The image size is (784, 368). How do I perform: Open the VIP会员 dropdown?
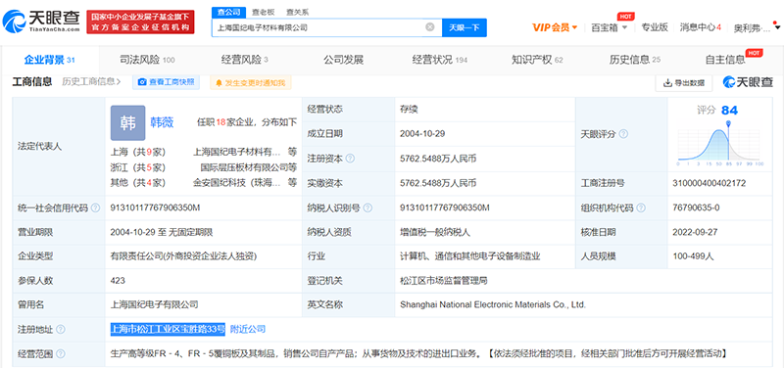tap(555, 27)
